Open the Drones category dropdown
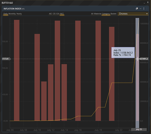Screen dimensions: 151x134 coord(133,14)
